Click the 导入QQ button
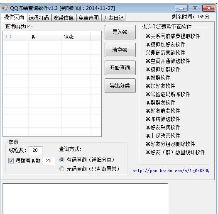The height and width of the screenshot is (214, 218). [x=120, y=32]
